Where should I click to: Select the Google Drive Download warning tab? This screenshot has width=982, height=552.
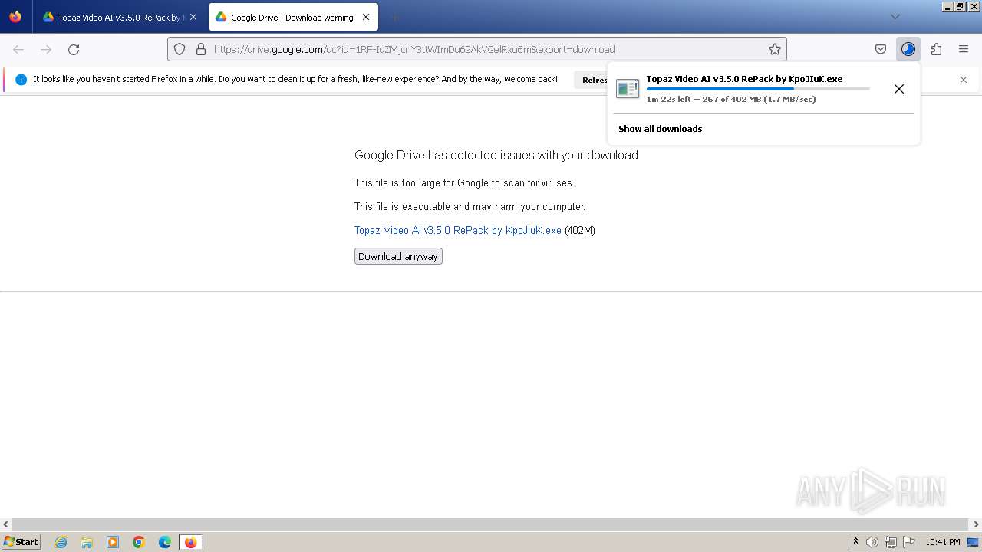click(293, 17)
